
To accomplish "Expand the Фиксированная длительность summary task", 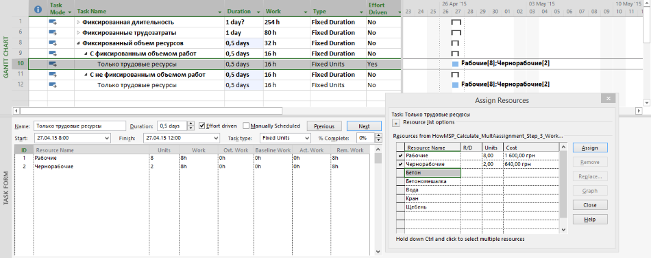I will click(78, 22).
